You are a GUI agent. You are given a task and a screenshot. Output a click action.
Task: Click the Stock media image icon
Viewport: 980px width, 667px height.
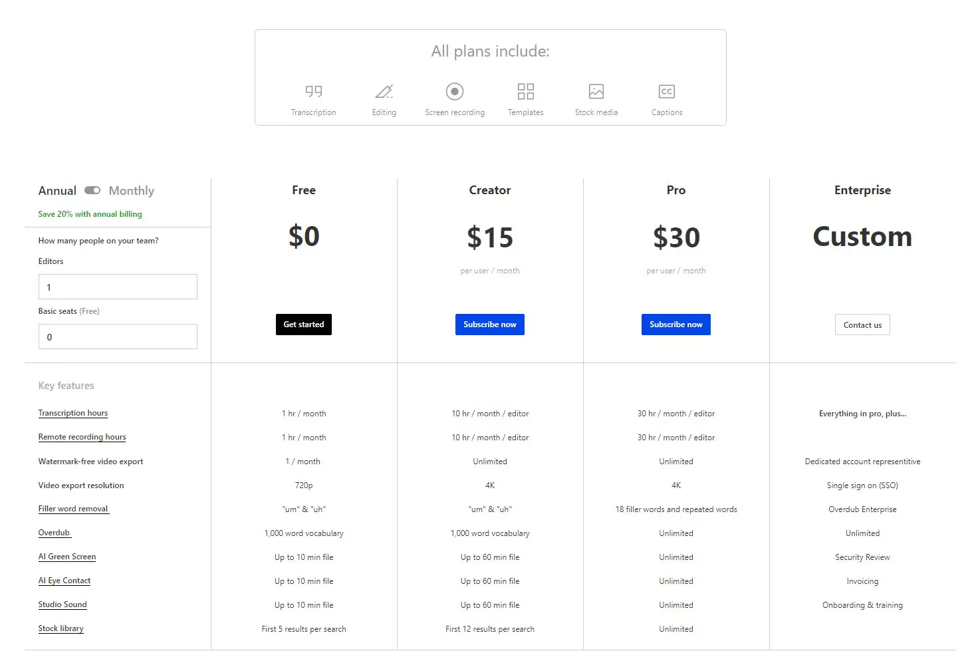[596, 91]
